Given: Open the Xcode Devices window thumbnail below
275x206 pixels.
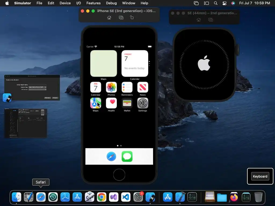Looking at the screenshot, I should click(26, 123).
